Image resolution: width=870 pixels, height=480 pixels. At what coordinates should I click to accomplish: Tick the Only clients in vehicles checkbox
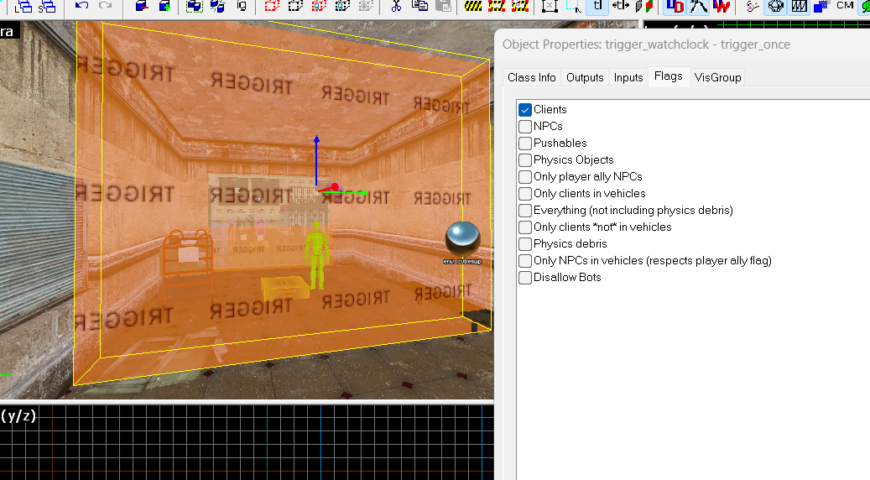point(525,194)
